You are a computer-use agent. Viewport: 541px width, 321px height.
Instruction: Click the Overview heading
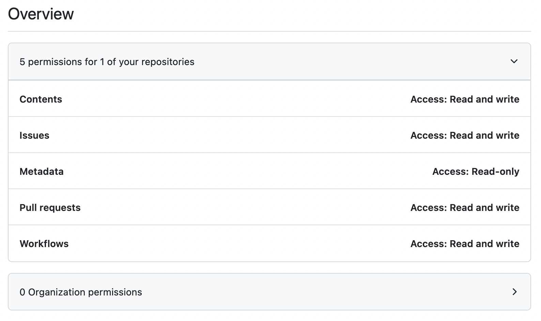click(41, 14)
